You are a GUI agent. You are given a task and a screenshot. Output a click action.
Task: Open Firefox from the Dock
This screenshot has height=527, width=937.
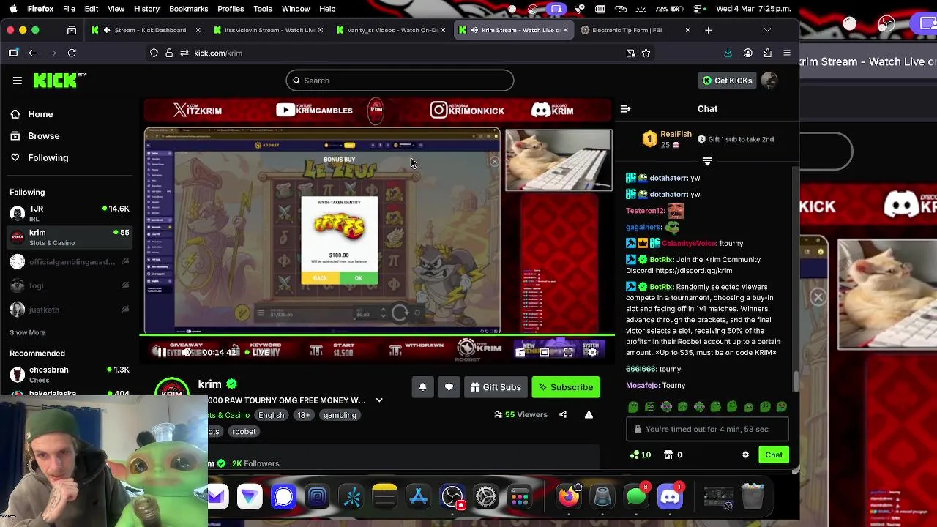coord(569,497)
